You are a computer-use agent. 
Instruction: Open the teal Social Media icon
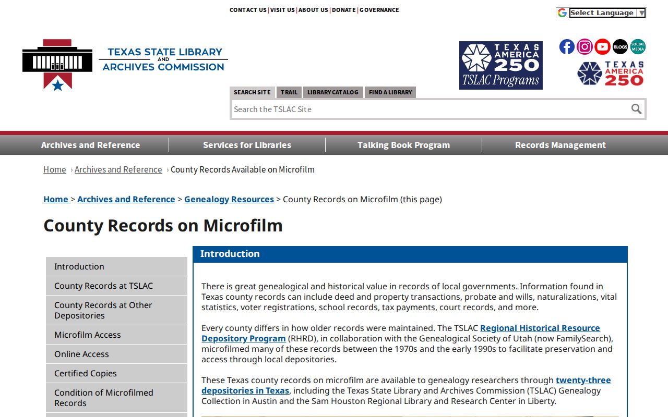[638, 47]
